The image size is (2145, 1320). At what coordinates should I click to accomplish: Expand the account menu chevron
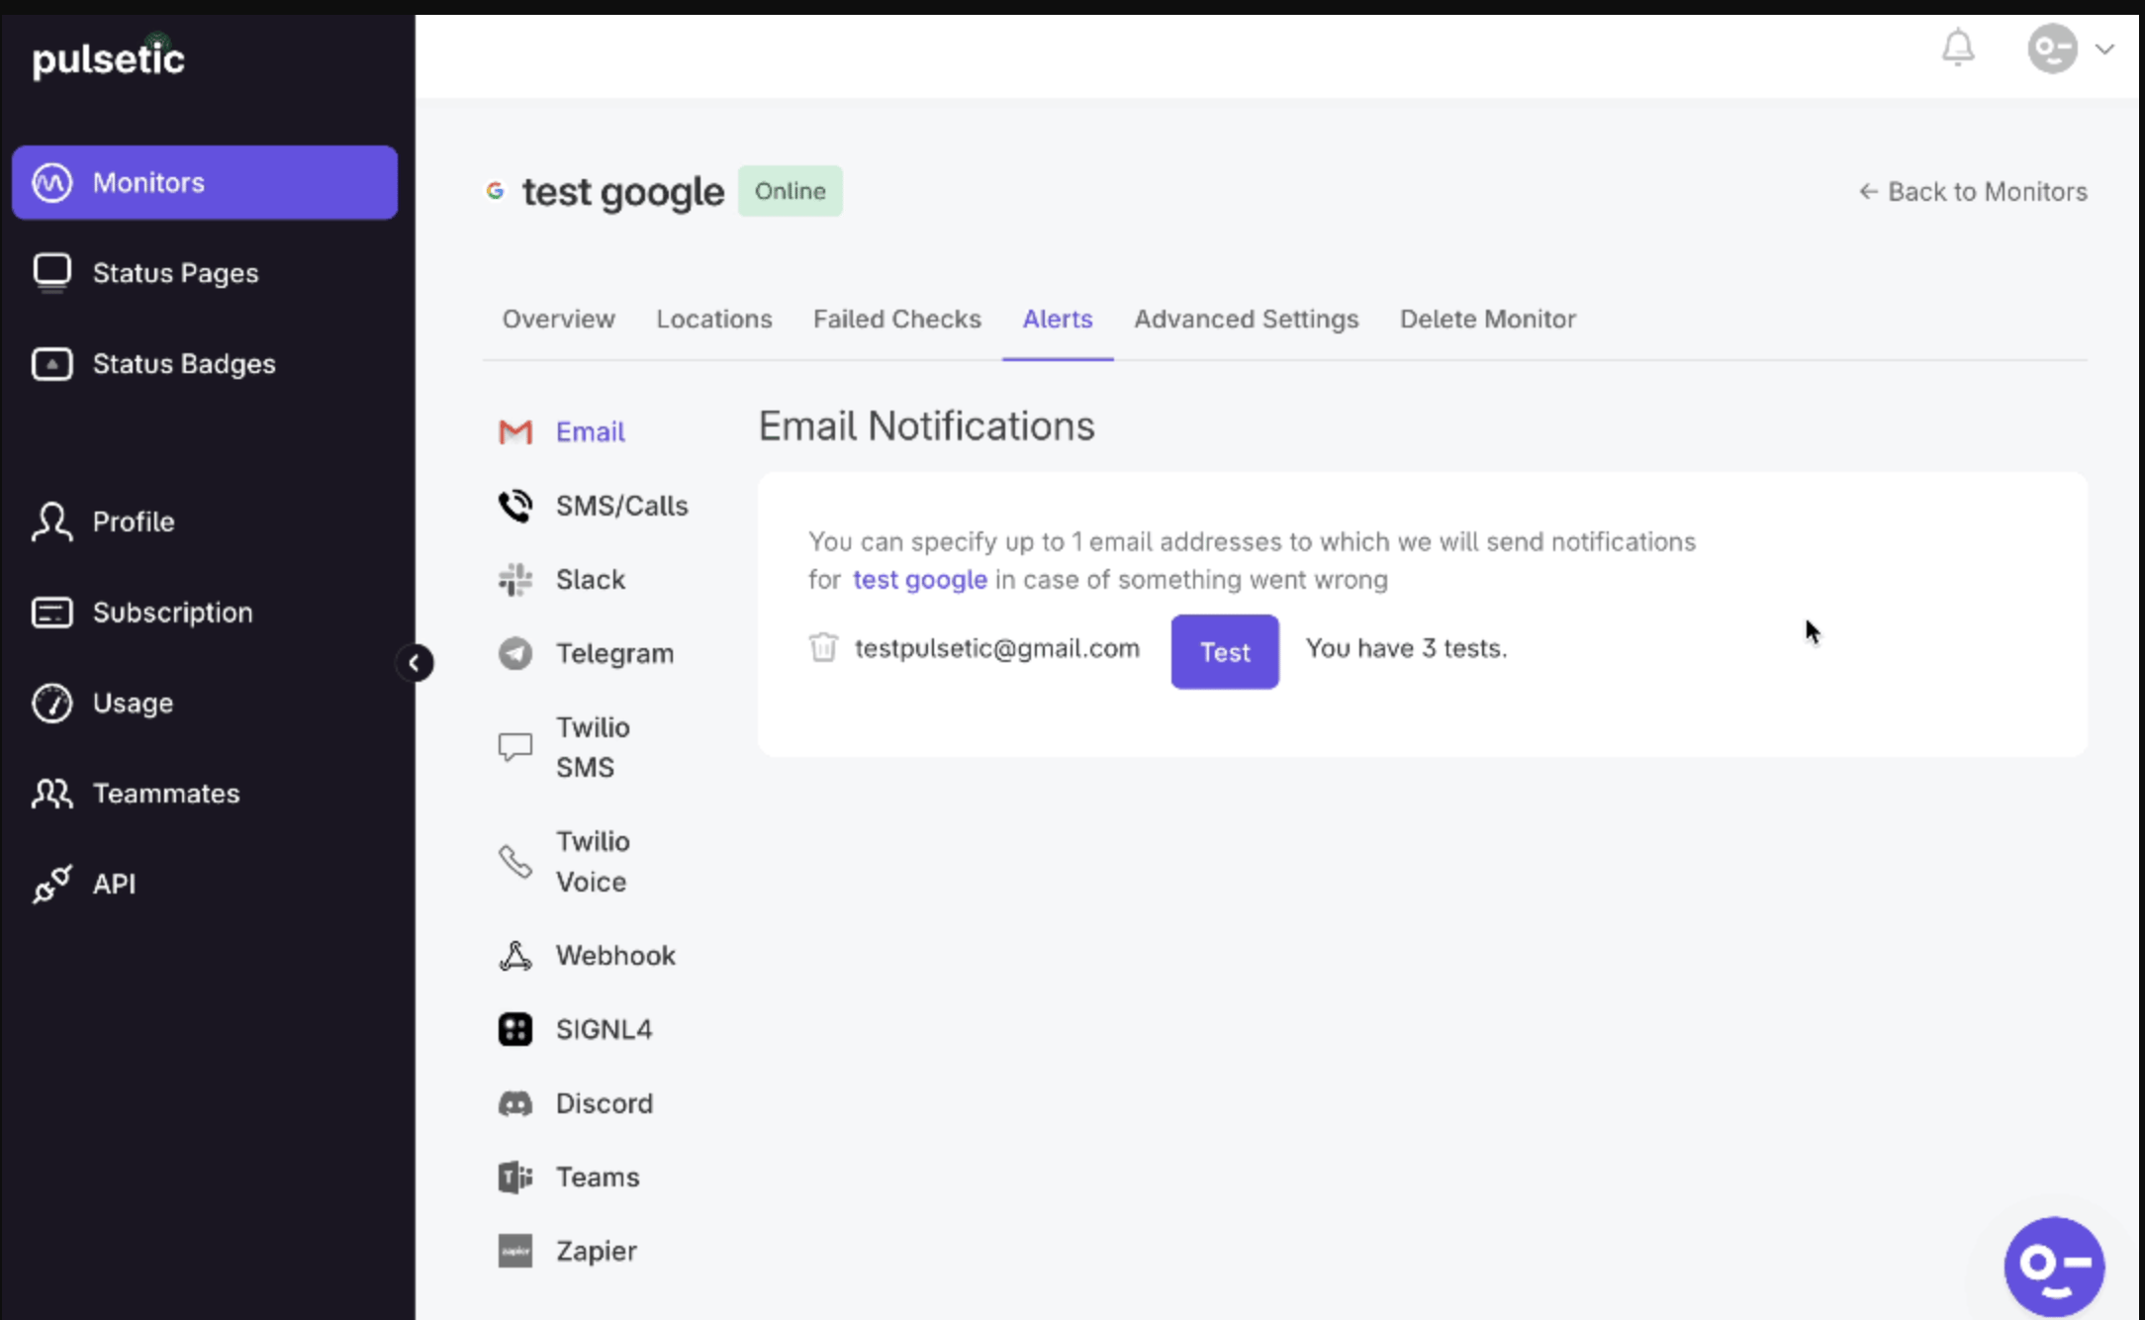2104,48
